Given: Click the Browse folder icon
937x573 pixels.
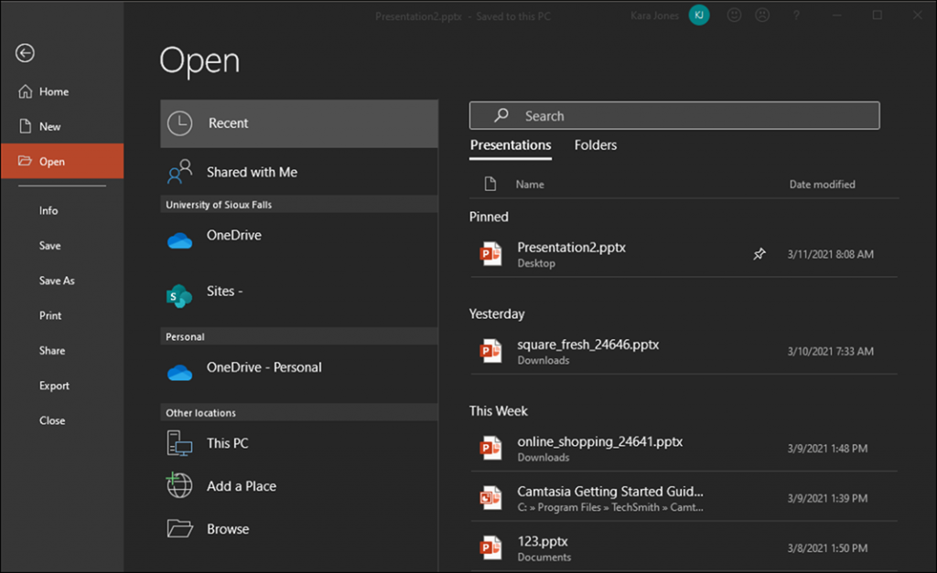Looking at the screenshot, I should tap(180, 528).
